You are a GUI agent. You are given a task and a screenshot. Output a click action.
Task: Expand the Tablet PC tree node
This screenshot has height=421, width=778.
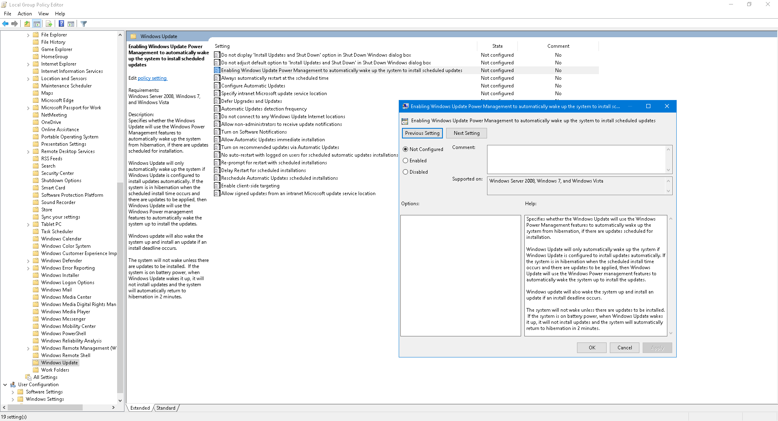click(x=28, y=225)
